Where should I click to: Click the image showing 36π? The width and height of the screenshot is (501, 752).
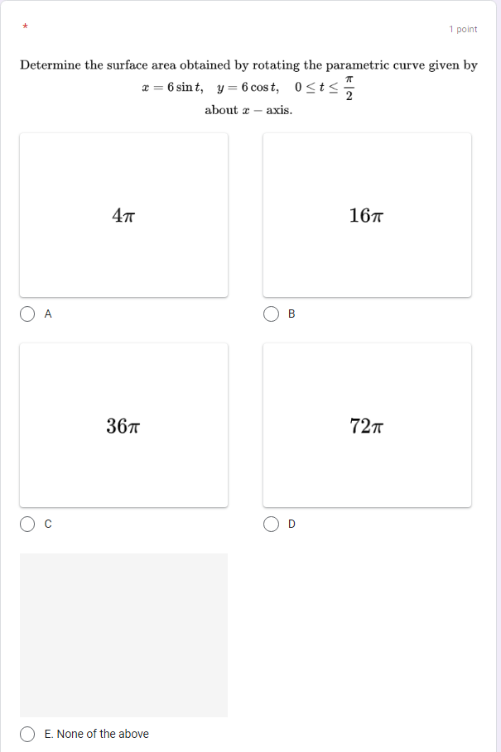click(x=123, y=424)
